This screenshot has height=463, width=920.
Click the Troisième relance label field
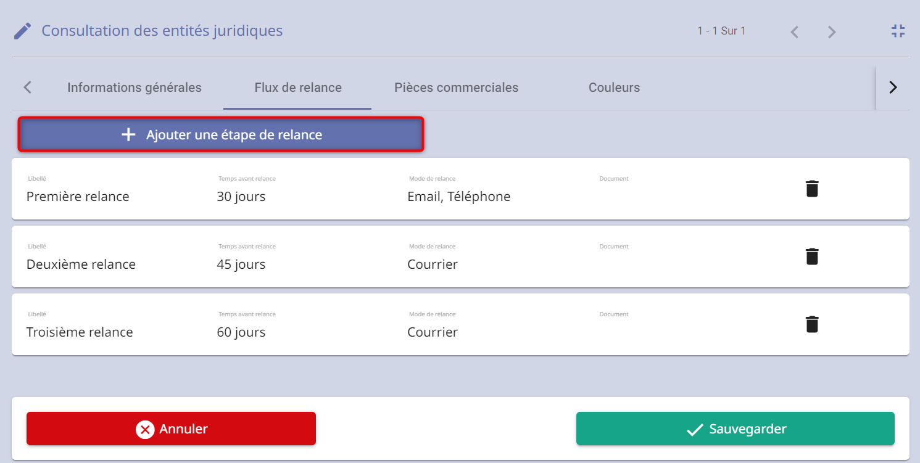click(80, 332)
